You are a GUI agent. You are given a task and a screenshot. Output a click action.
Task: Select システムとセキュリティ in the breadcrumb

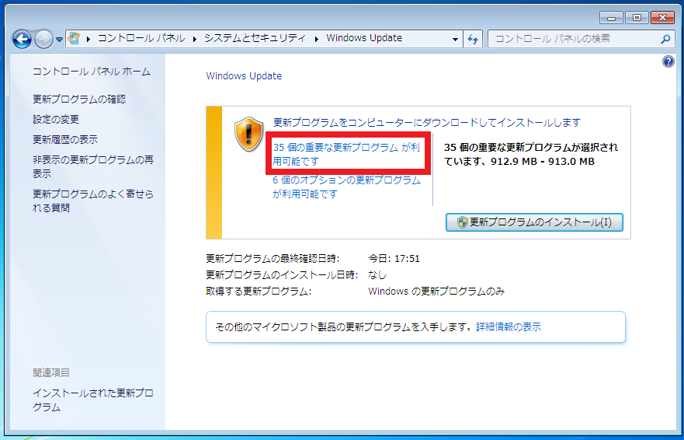pyautogui.click(x=255, y=38)
